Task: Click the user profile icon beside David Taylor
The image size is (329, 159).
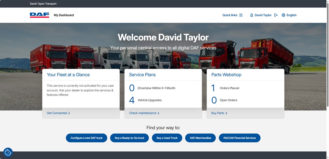Action: 252,15
